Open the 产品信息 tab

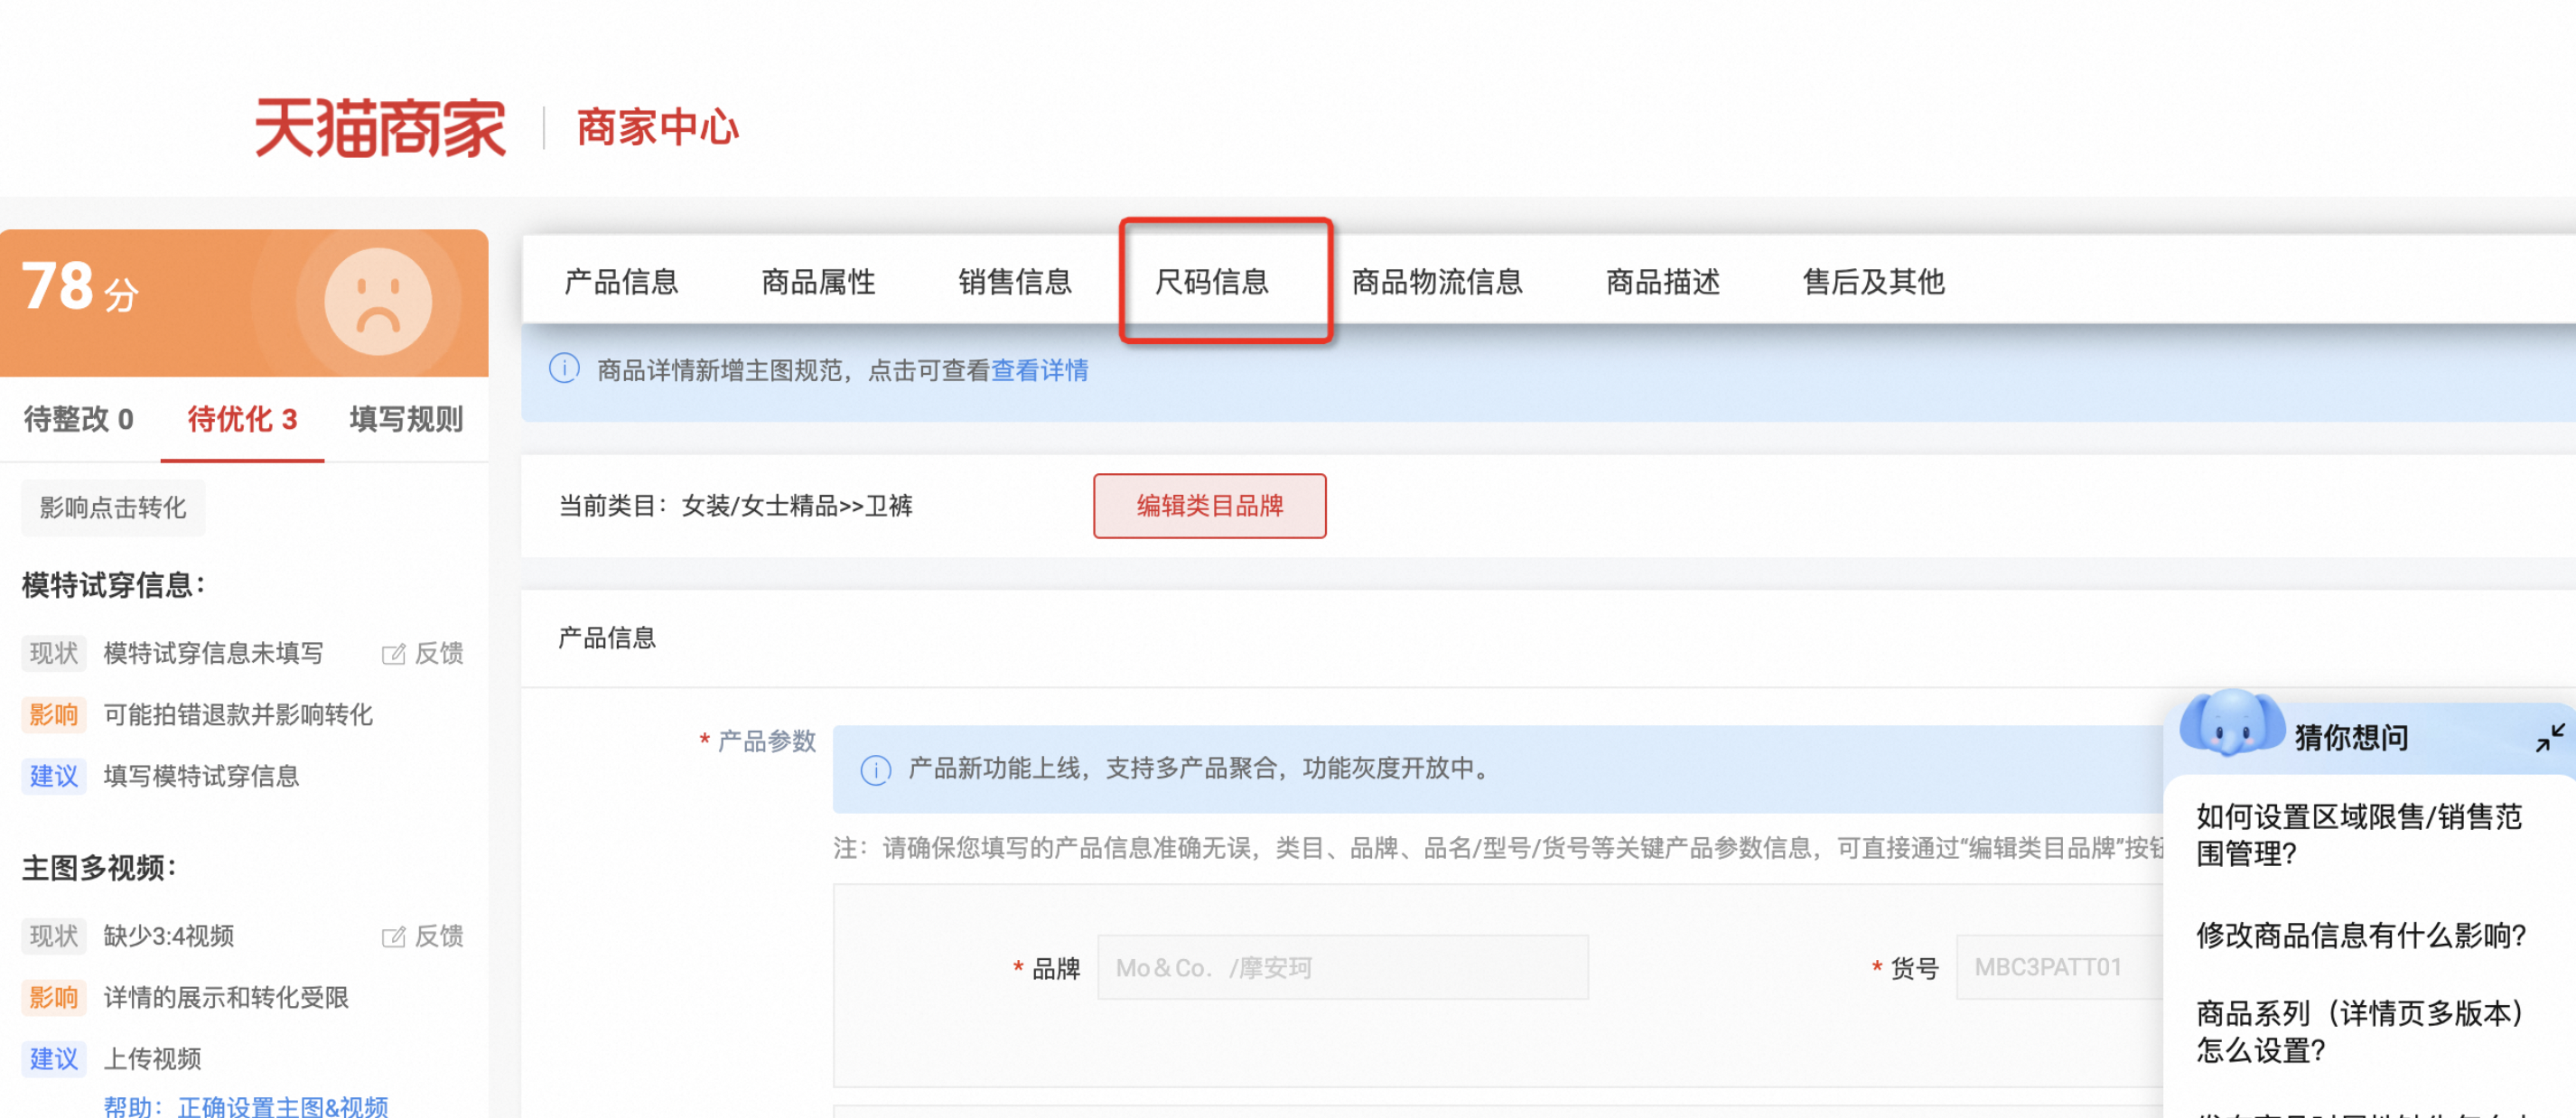coord(621,282)
